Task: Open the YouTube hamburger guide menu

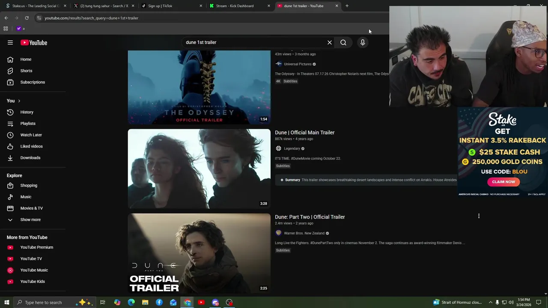Action: (x=10, y=42)
